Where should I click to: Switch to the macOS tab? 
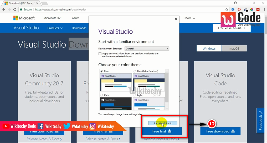click(x=234, y=48)
